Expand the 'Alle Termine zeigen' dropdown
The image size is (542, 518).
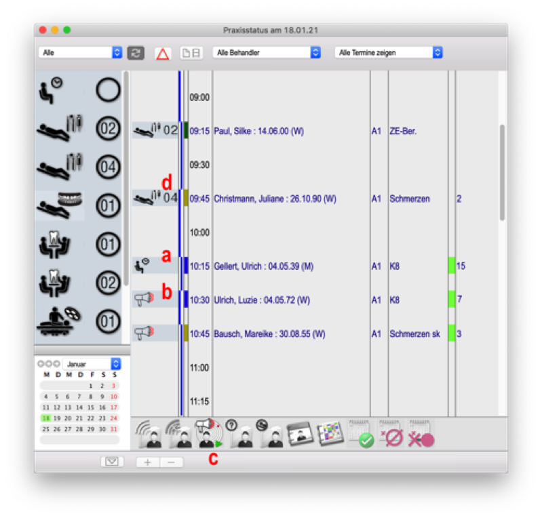coord(388,52)
